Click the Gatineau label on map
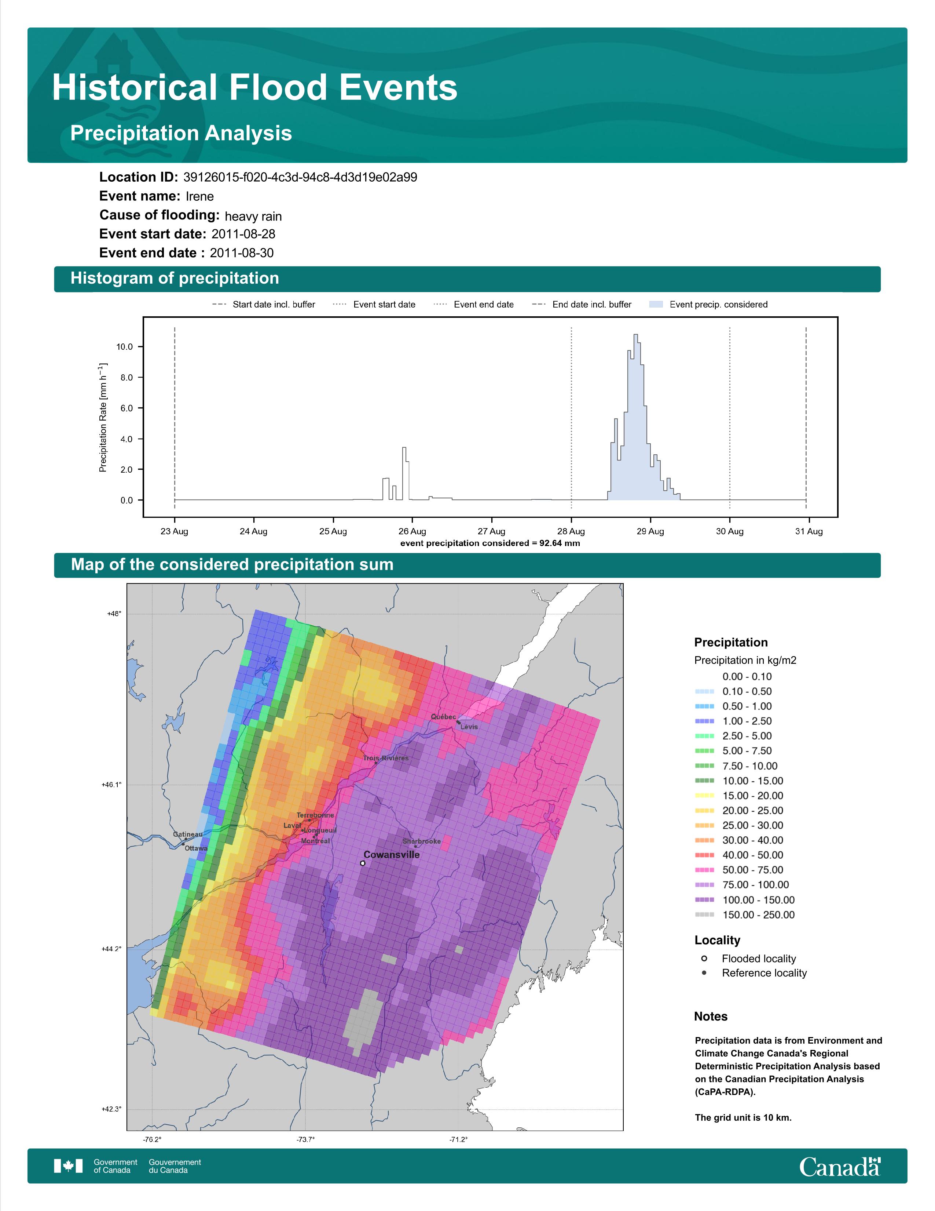Screen dimensions: 935x1211 click(x=188, y=834)
